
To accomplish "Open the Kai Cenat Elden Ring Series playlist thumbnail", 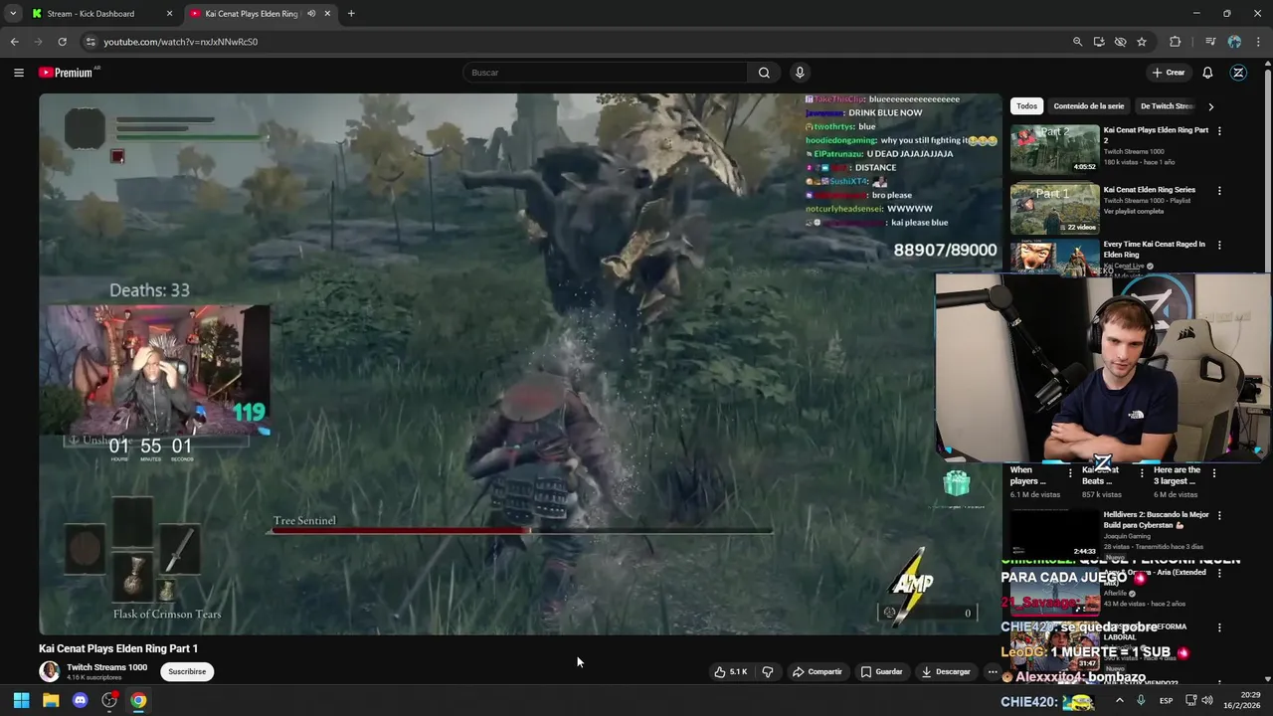I will (x=1055, y=209).
